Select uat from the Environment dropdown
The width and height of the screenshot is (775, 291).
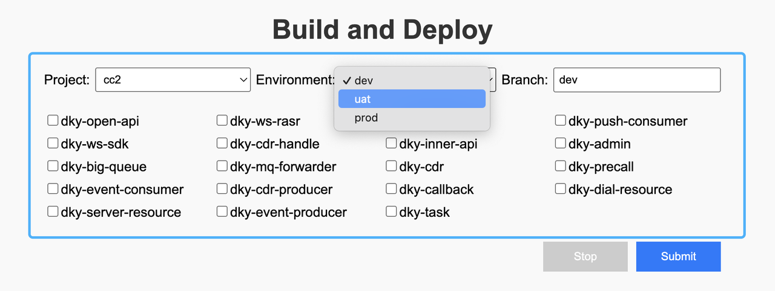(x=412, y=99)
